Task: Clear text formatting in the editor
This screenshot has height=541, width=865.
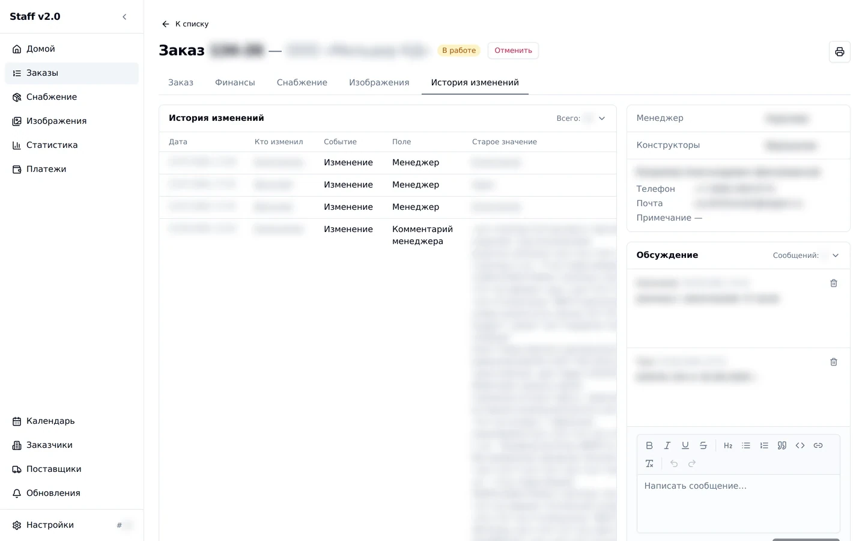Action: point(649,463)
